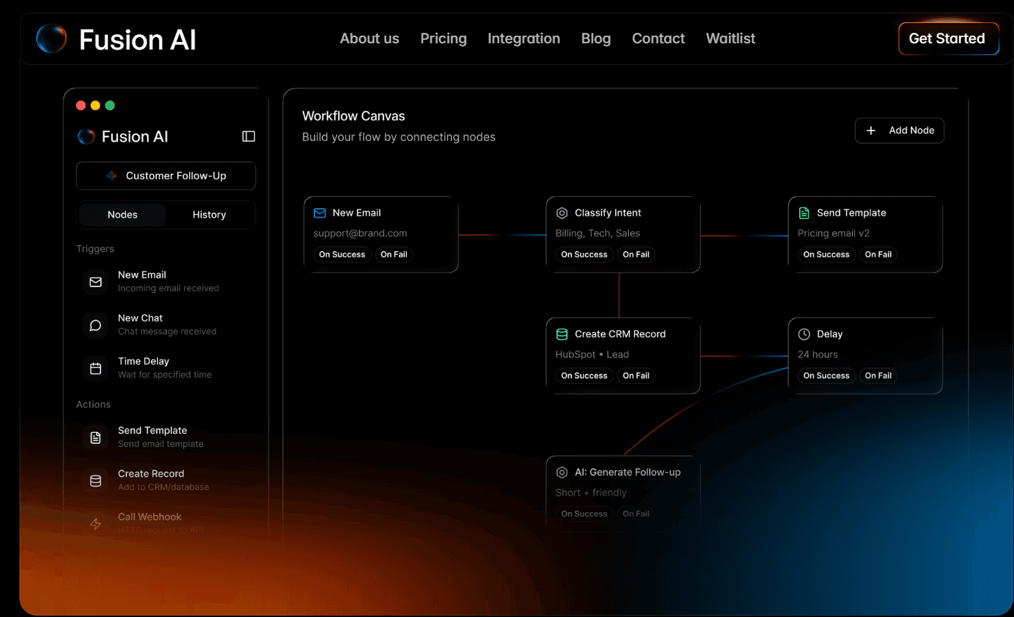Click the hexagon icon on Classify Intent node

click(562, 213)
